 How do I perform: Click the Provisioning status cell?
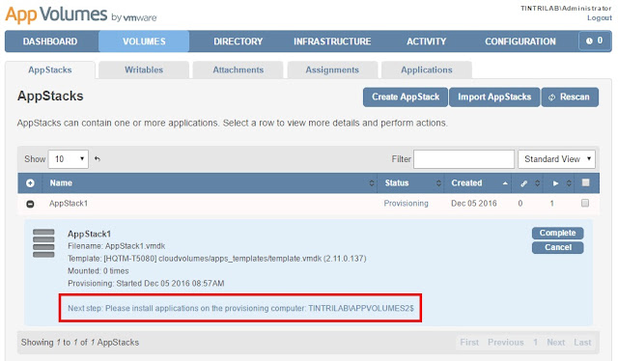[406, 204]
